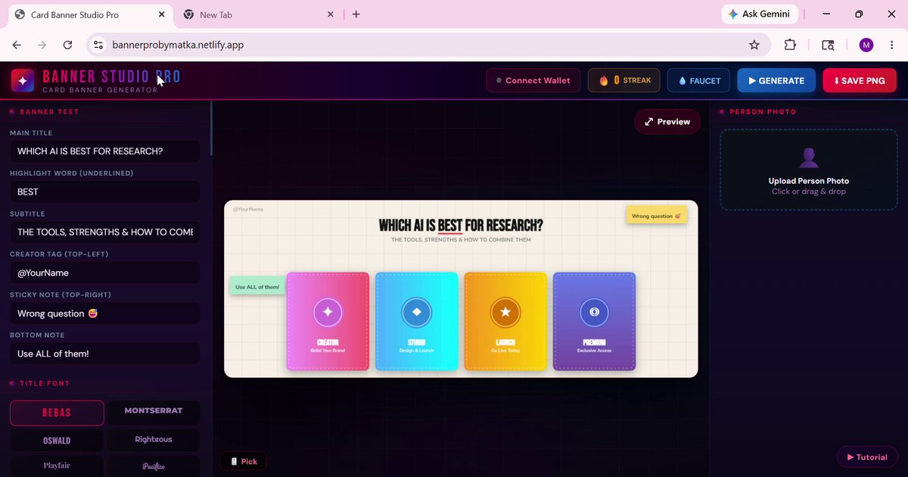This screenshot has height=477, width=908.
Task: Click the "@YourName" tag on the banner
Action: [x=248, y=209]
